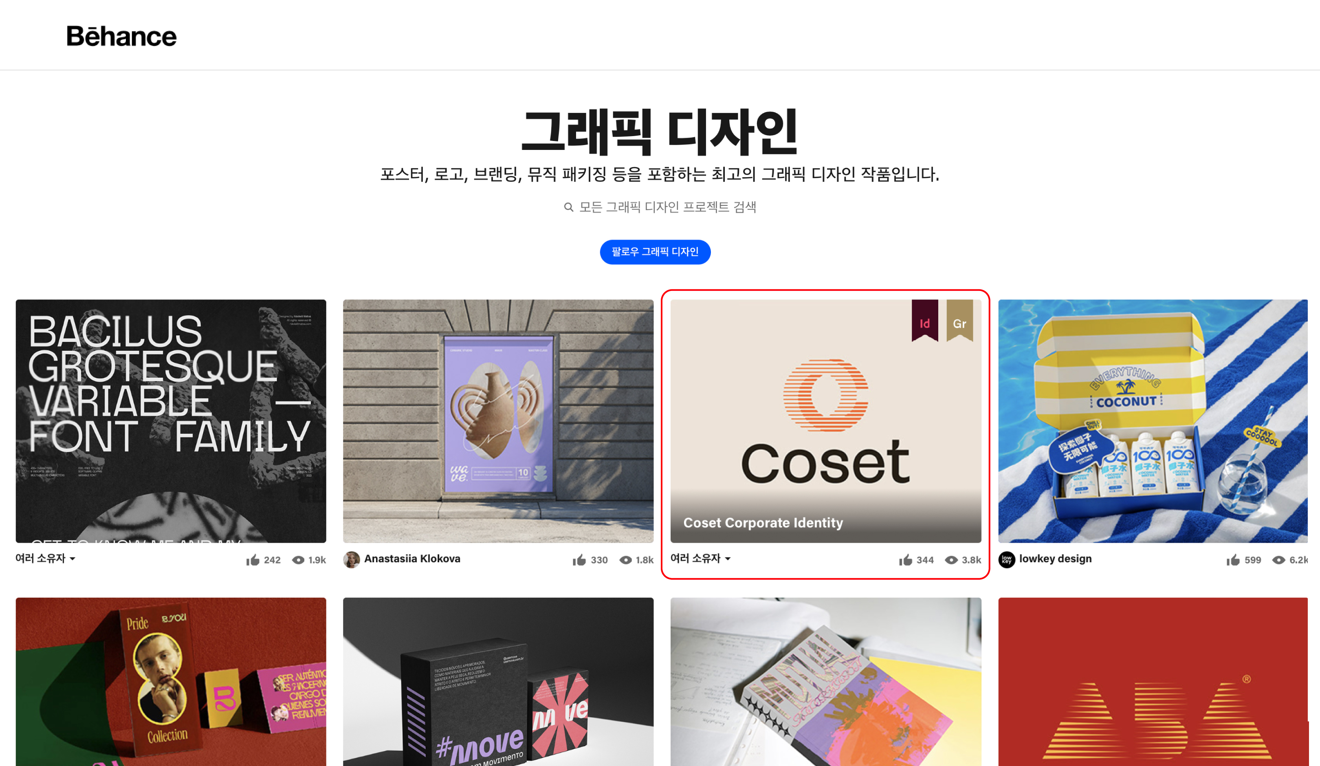
Task: Click the eye views icon showing 3.8k
Action: 951,560
